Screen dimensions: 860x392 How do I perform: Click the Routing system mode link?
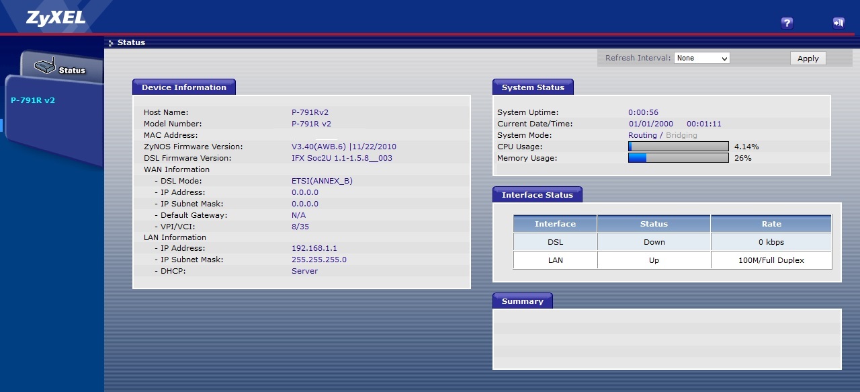[642, 135]
